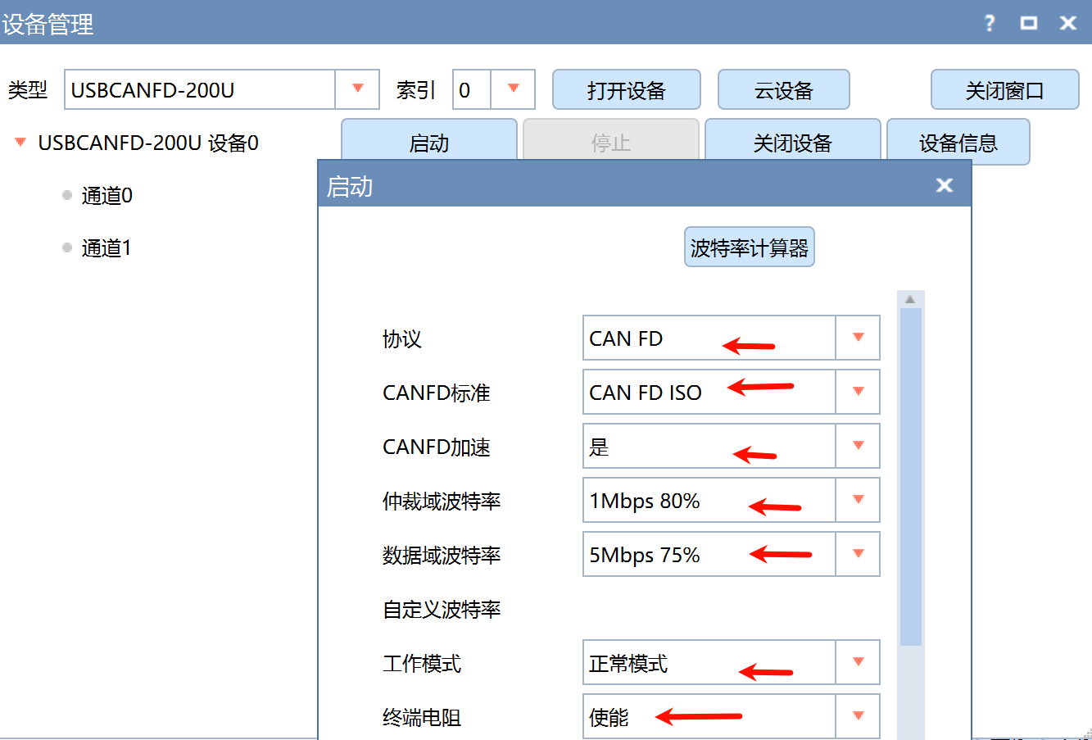Image resolution: width=1092 pixels, height=740 pixels.
Task: Select 通道0 in the device tree
Action: [x=106, y=195]
